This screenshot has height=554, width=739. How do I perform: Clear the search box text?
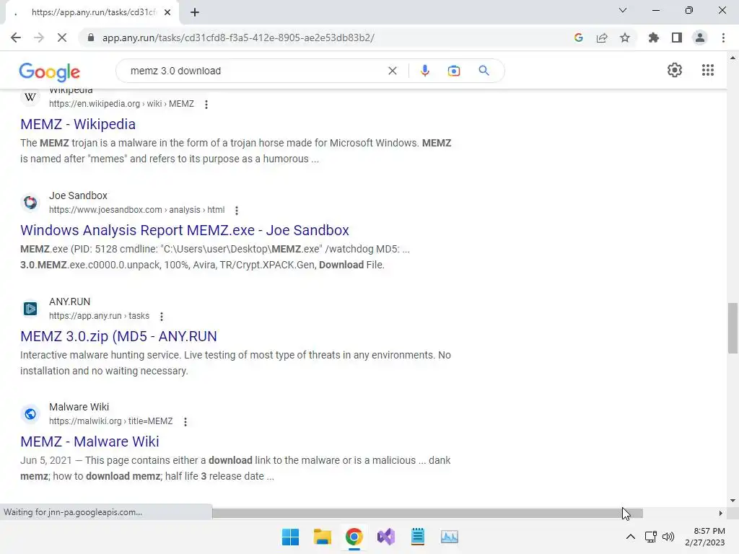[x=392, y=71]
